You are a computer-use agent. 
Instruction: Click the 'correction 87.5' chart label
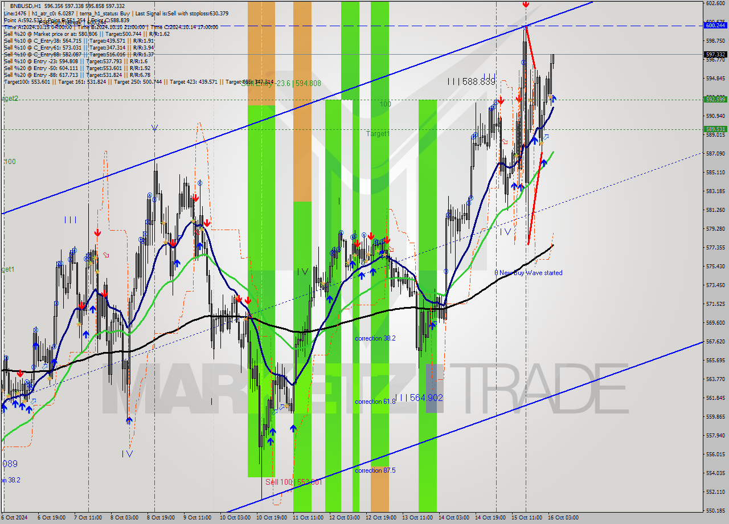tap(375, 470)
